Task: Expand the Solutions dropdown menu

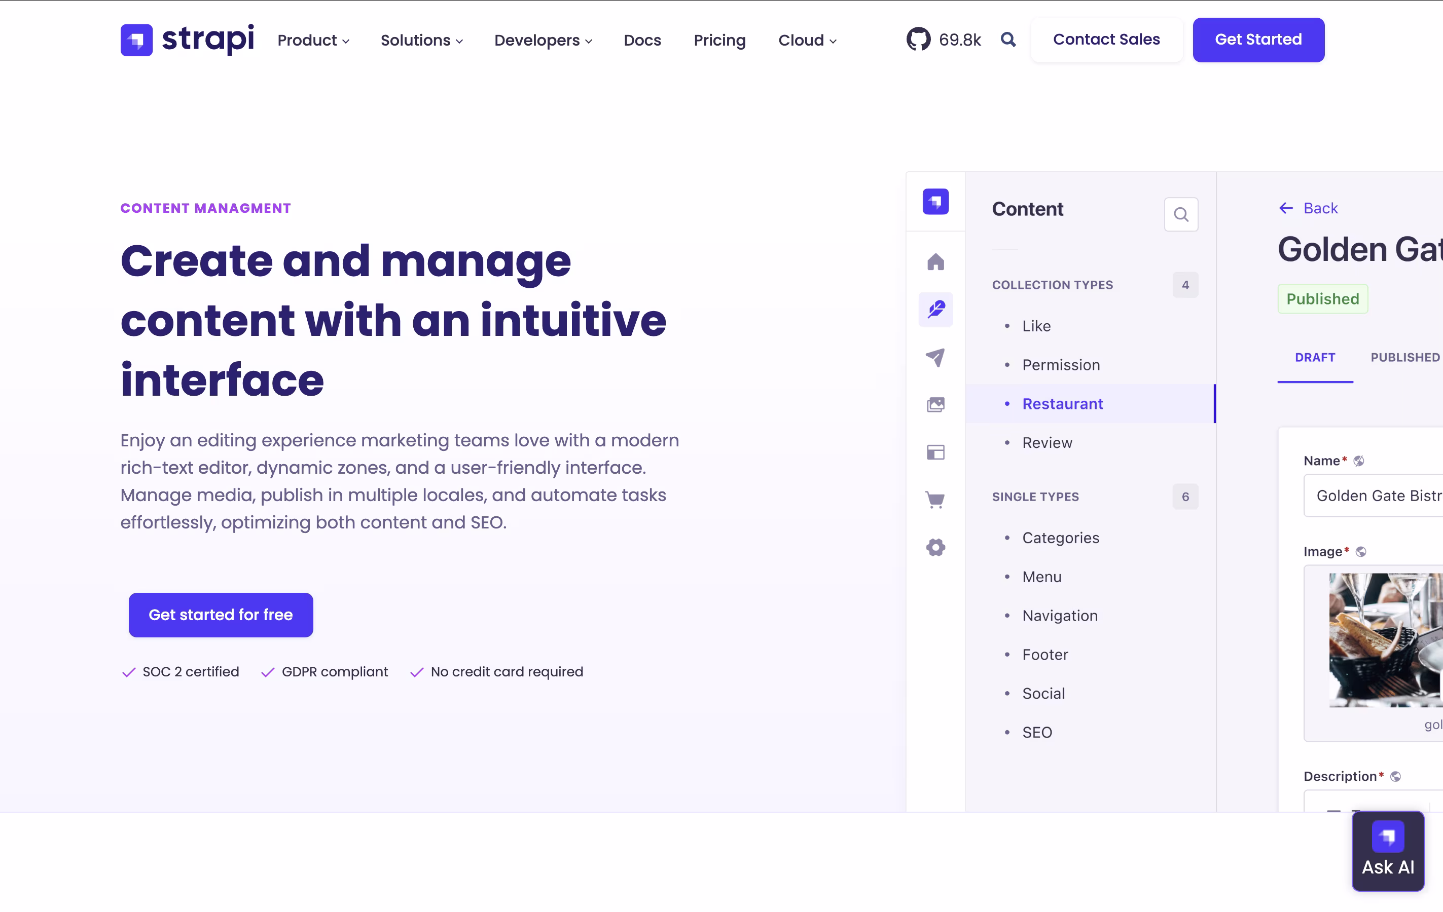Action: (421, 40)
